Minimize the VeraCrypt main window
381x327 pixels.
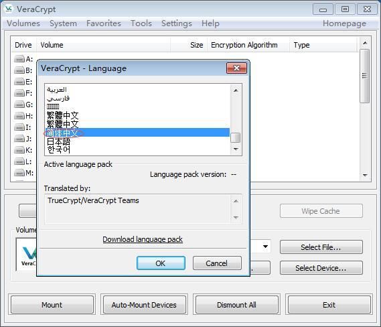323,10
